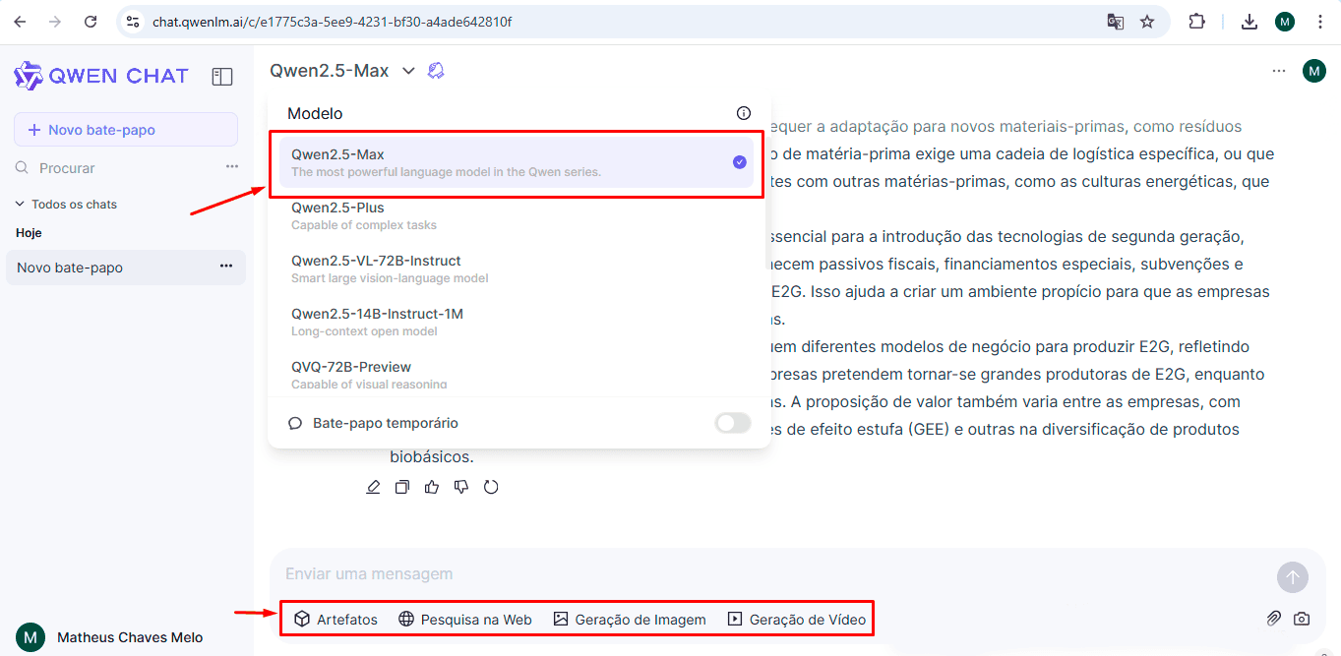This screenshot has height=656, width=1341.
Task: Click the send message arrow button
Action: (x=1293, y=577)
